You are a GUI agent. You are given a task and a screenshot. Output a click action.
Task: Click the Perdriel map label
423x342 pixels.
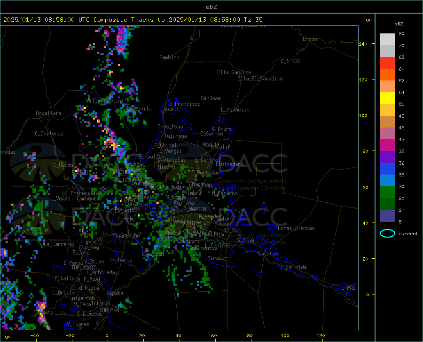point(126,209)
